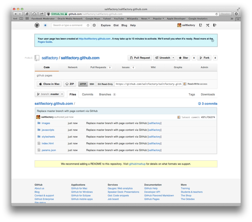Click the Fork button
Screen dimensions: 252x222
coord(204,58)
